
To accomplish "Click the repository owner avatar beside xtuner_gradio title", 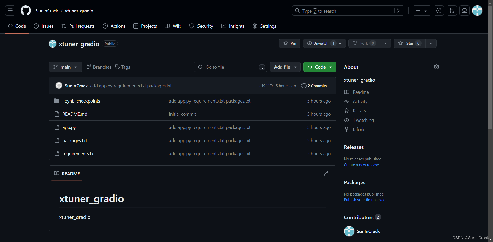I will pyautogui.click(x=53, y=44).
